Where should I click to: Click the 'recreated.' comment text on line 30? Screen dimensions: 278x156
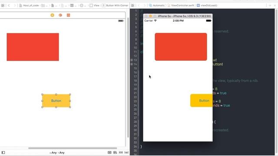click(221, 130)
